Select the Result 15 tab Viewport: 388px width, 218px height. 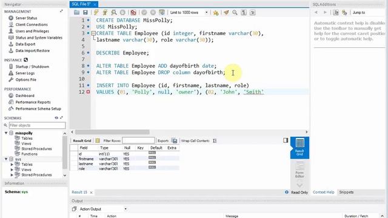[x=79, y=193]
